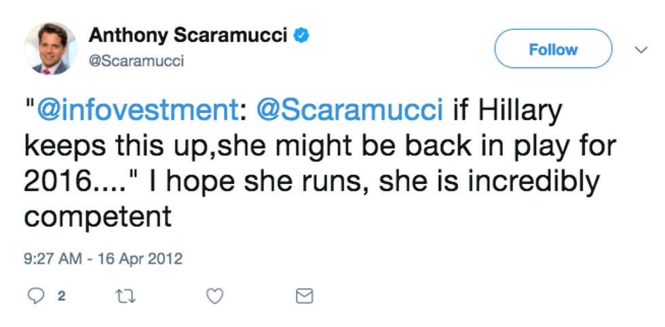Open Anthony Scaramucci's profile photo
Screen dimensions: 665x327
pos(50,49)
